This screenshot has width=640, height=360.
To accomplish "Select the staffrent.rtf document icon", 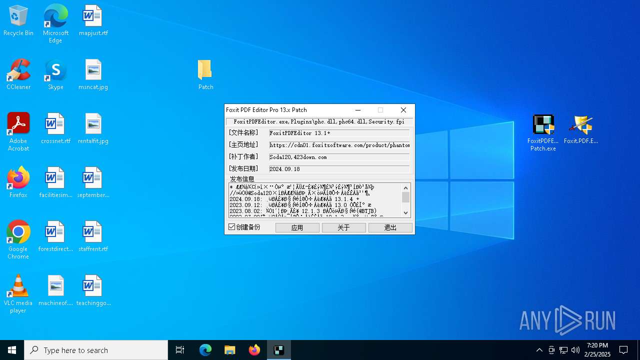I will click(93, 237).
